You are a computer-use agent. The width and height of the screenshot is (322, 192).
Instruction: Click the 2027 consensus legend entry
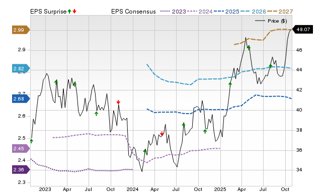(x=280, y=12)
